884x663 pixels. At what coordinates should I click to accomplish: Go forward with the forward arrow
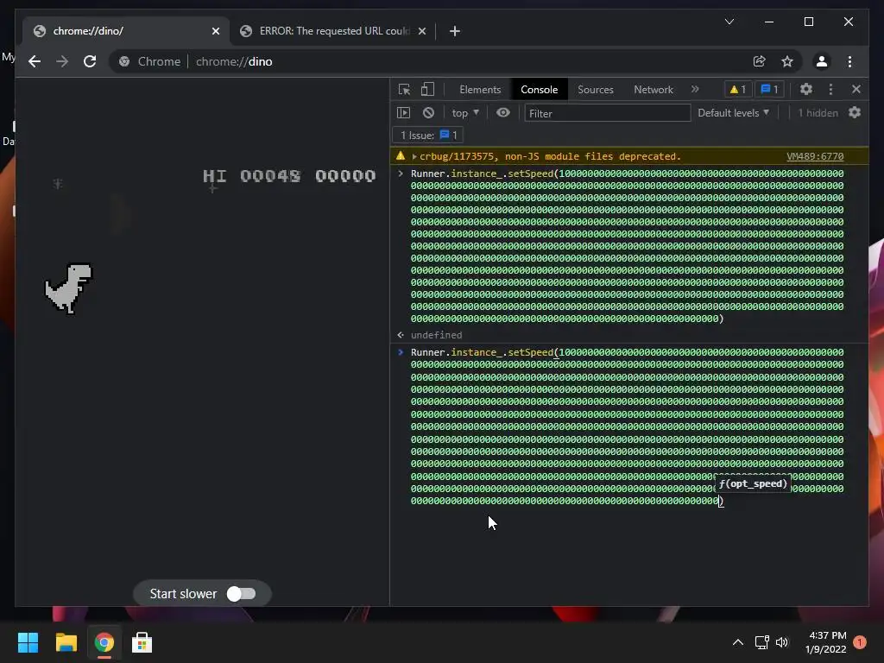coord(62,61)
